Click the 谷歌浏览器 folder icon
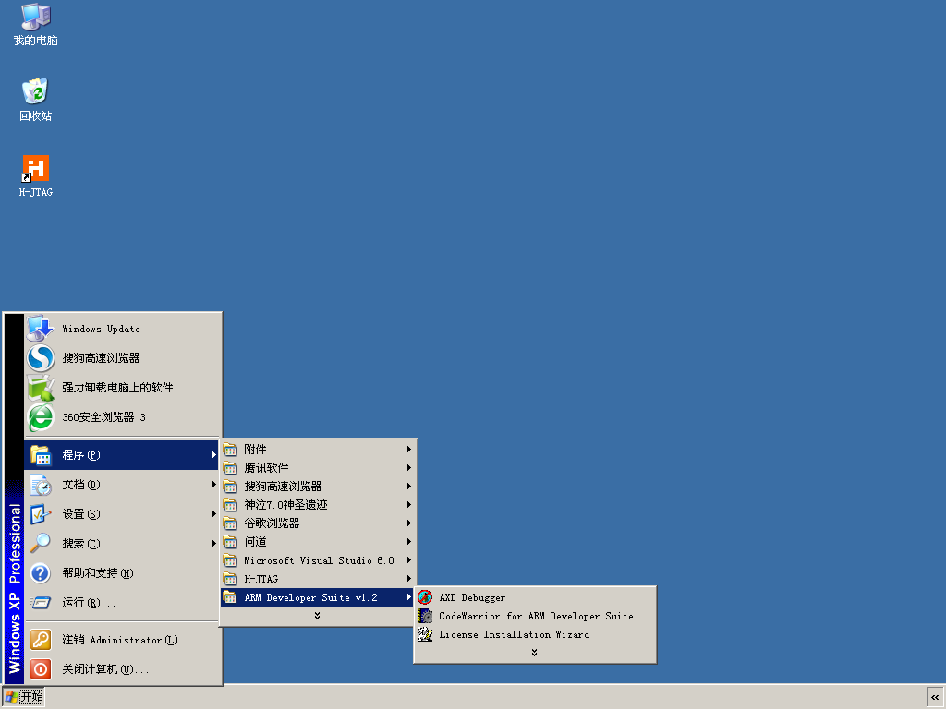 [x=230, y=523]
